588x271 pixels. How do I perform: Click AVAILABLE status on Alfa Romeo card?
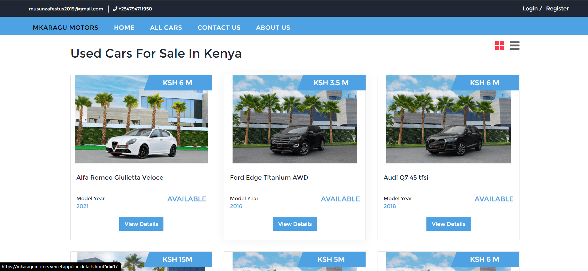coord(187,199)
